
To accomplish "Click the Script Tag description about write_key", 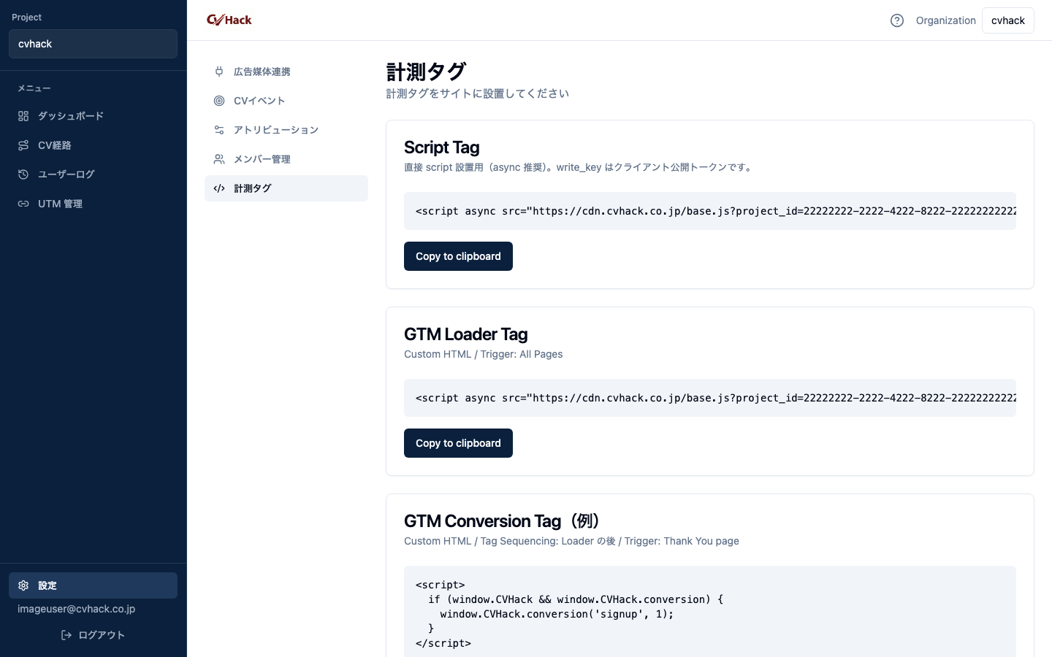I will [579, 167].
